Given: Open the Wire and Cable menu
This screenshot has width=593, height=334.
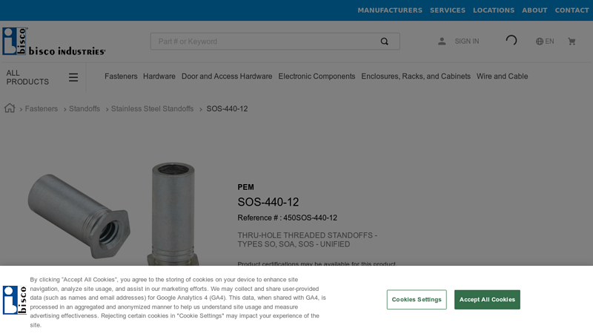Looking at the screenshot, I should point(502,76).
